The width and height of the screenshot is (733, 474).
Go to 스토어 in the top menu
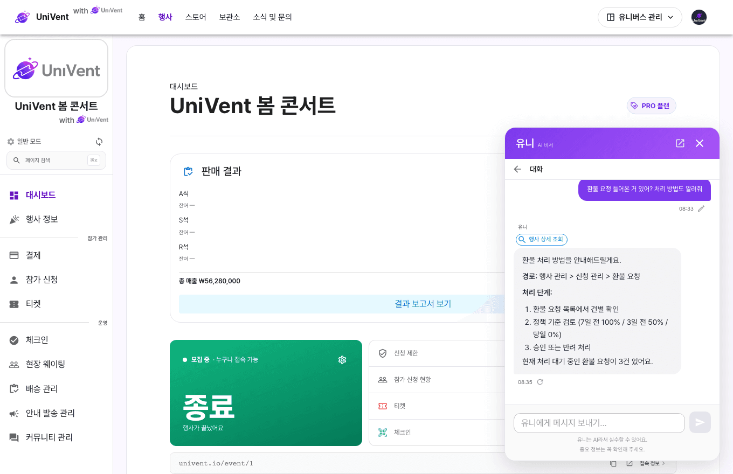[x=196, y=17]
